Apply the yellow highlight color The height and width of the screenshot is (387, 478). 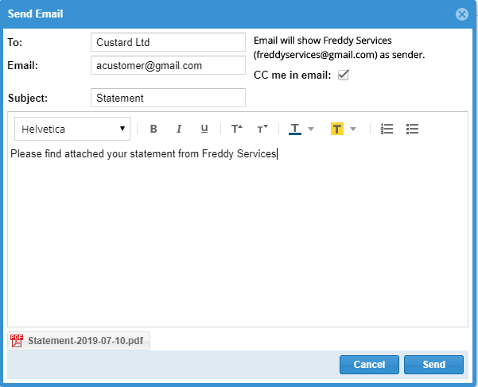click(337, 129)
